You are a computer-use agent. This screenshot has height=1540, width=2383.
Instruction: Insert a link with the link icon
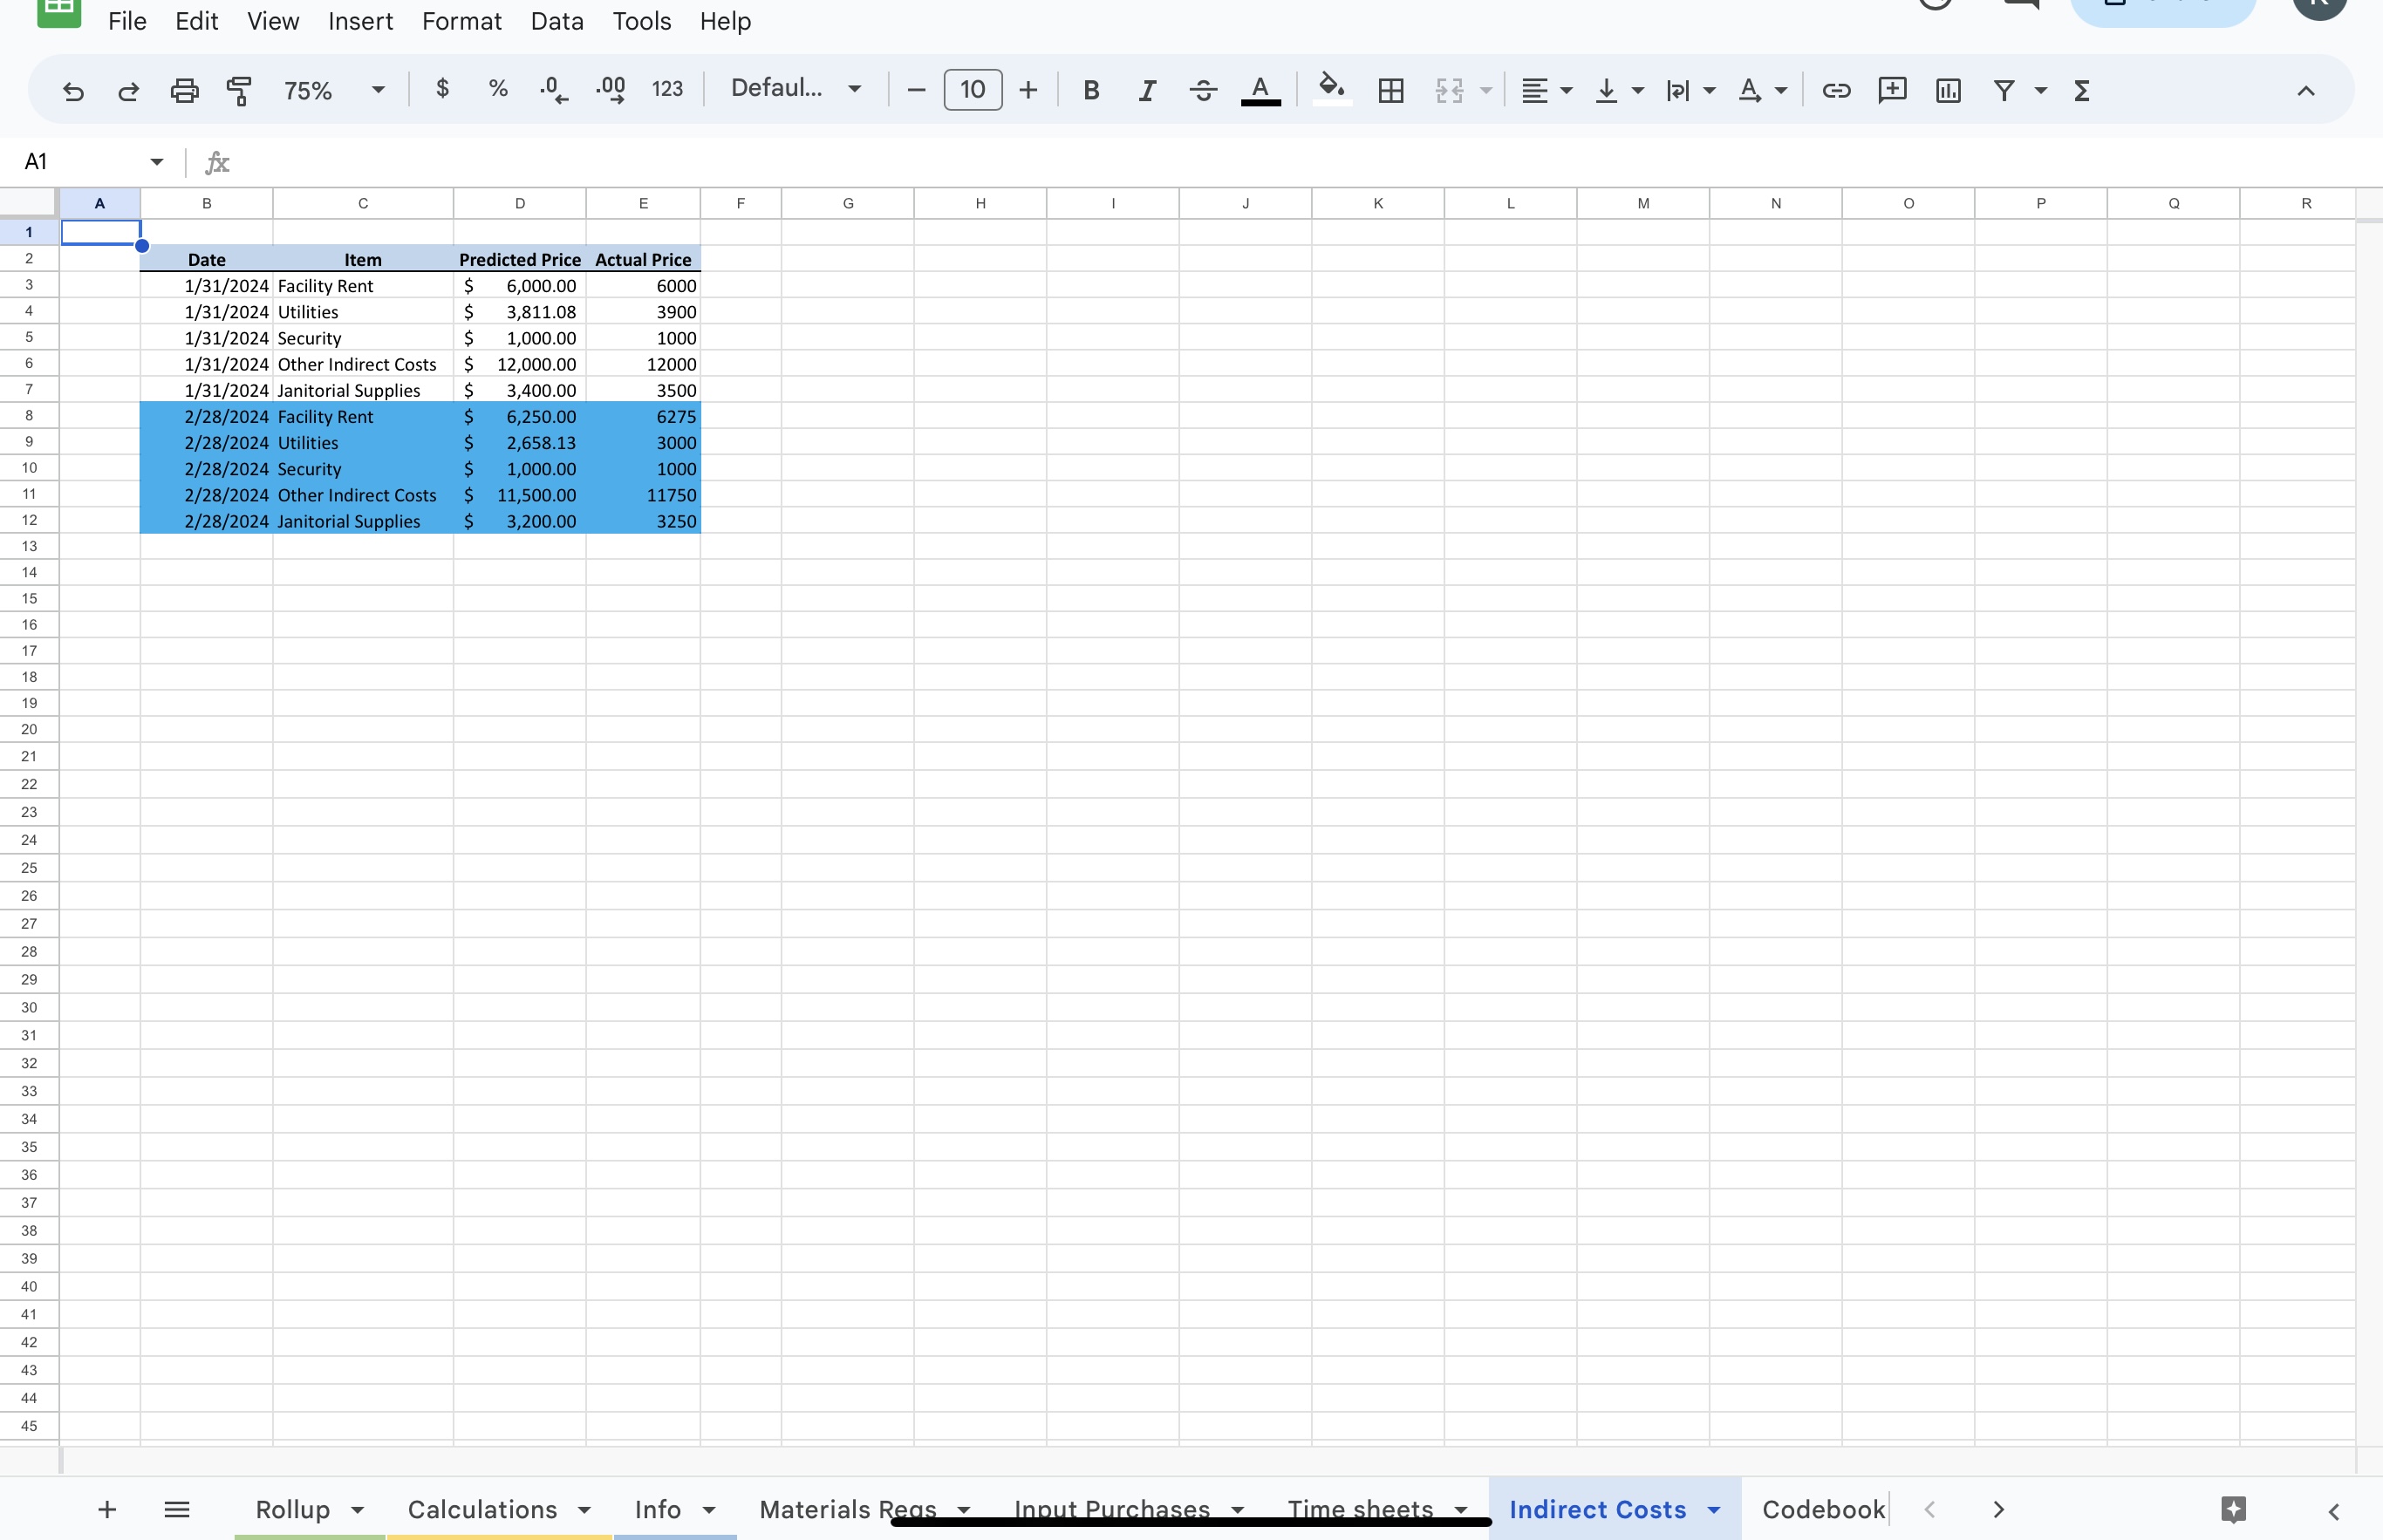[1836, 90]
